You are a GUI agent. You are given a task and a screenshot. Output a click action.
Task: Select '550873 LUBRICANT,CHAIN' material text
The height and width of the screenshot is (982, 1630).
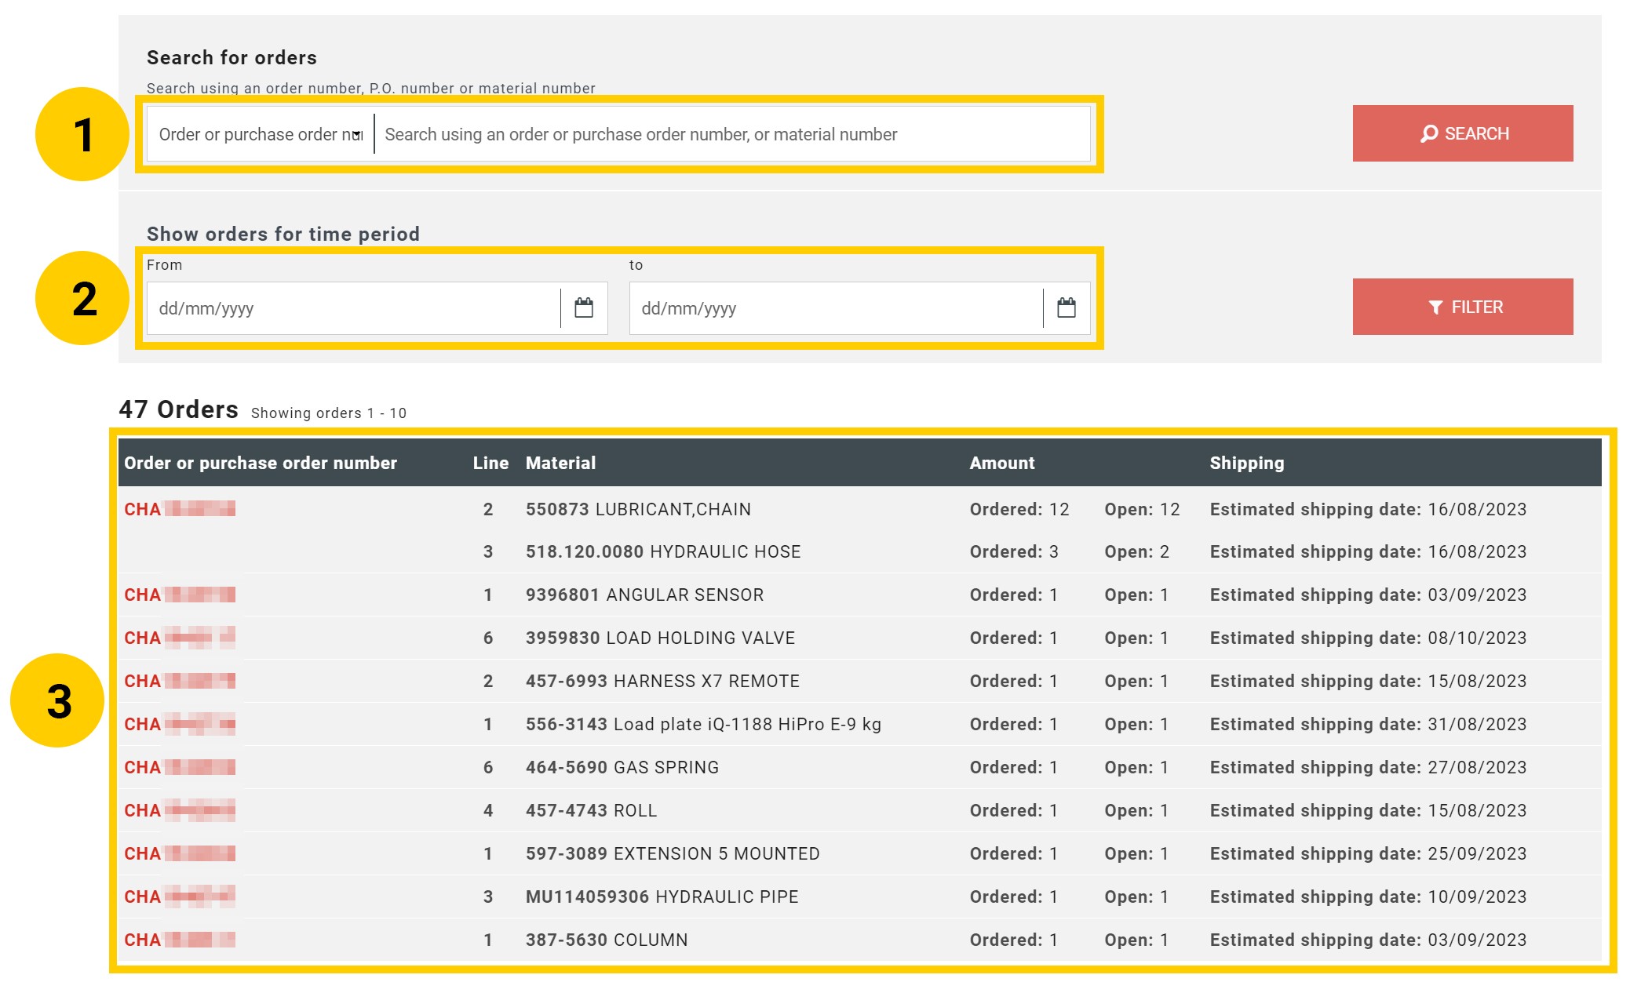[638, 509]
